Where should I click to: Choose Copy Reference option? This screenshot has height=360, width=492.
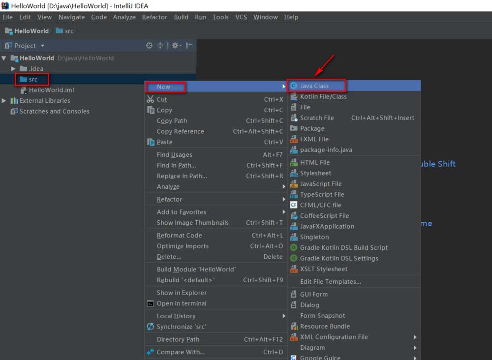[216, 131]
